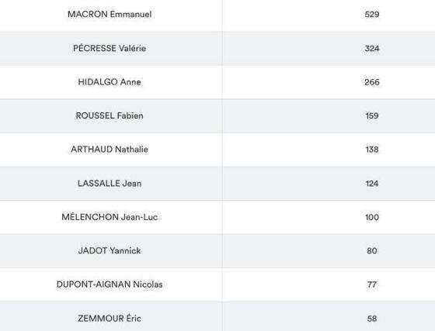Click the 324 votes value
The image size is (435, 331).
pos(372,48)
